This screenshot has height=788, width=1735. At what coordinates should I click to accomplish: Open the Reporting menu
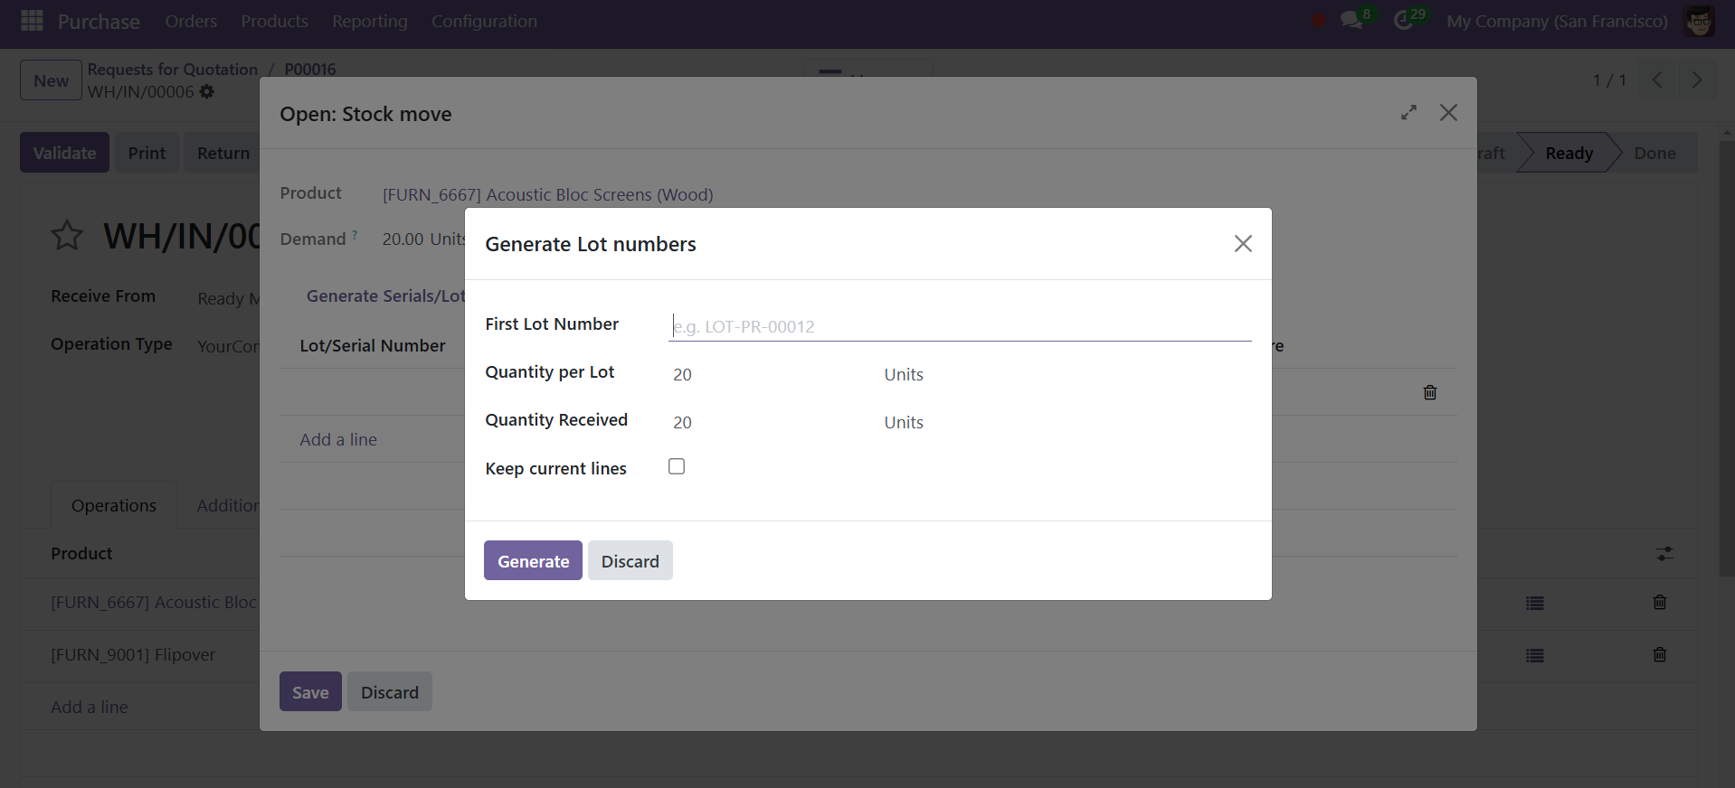click(x=369, y=21)
